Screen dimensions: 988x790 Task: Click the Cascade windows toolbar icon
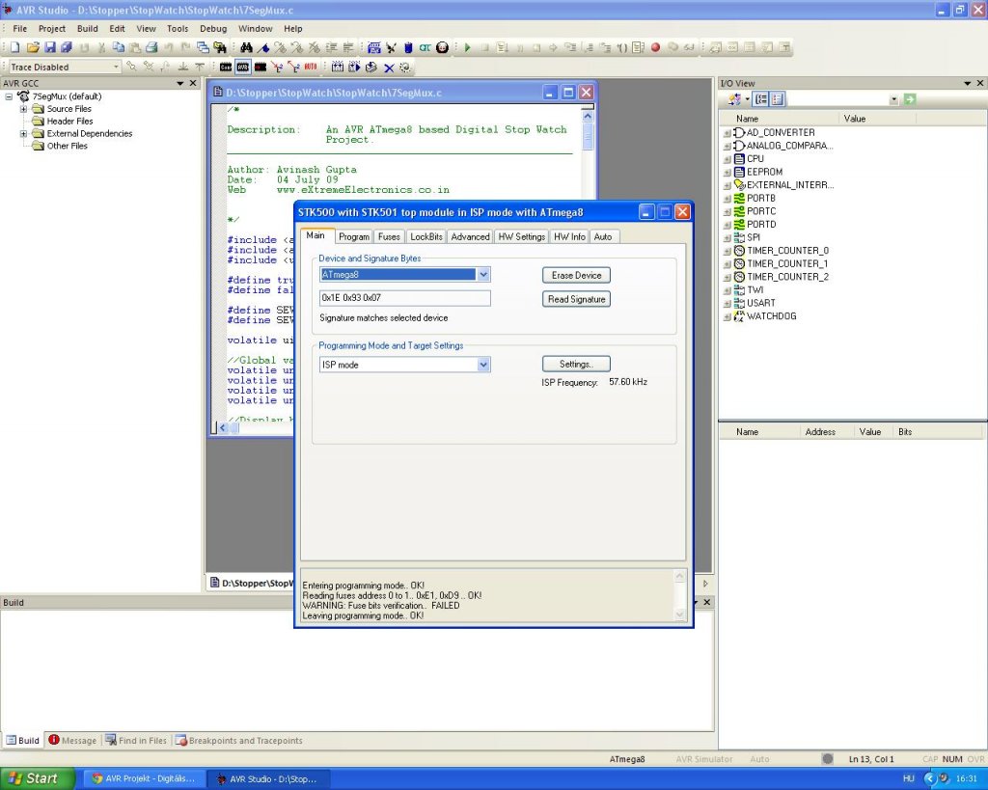203,47
